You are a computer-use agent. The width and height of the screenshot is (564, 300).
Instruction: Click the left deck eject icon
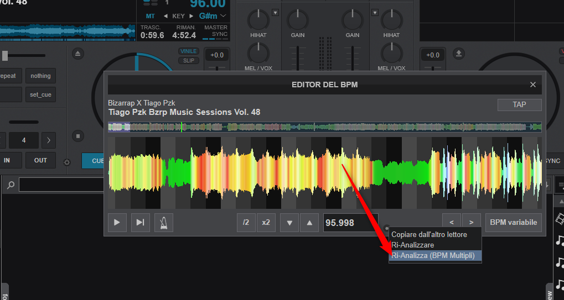point(77,54)
